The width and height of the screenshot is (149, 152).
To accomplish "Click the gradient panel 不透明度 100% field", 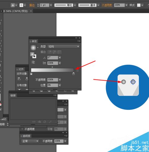I will pyautogui.click(x=53, y=80).
